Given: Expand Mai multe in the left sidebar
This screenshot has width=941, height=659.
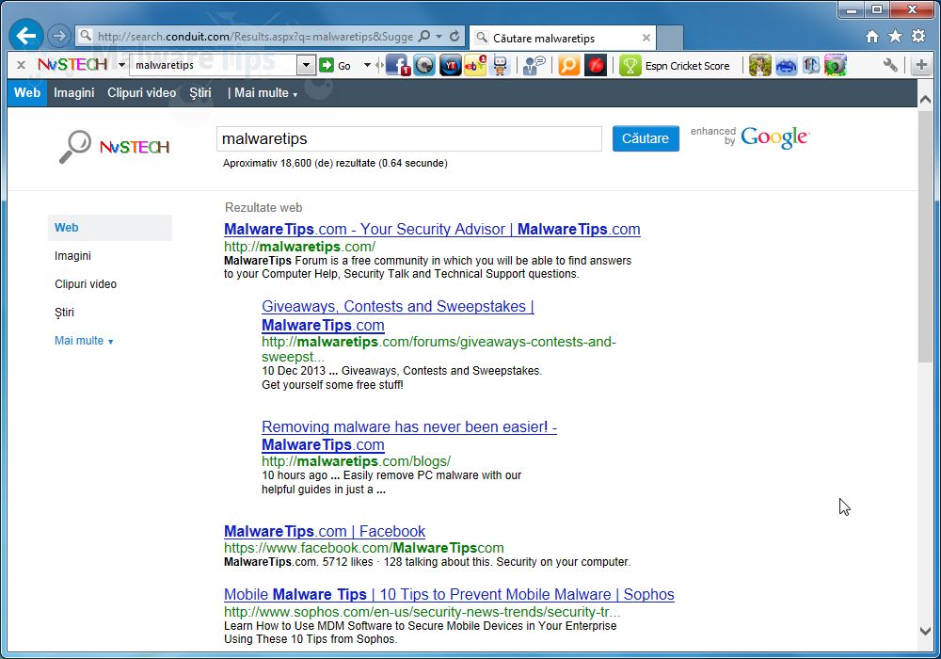Looking at the screenshot, I should (x=84, y=340).
